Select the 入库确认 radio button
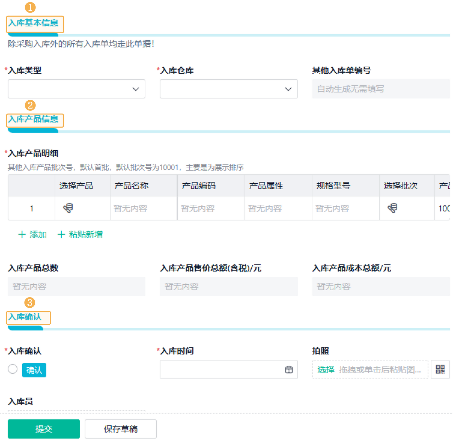 tap(13, 369)
